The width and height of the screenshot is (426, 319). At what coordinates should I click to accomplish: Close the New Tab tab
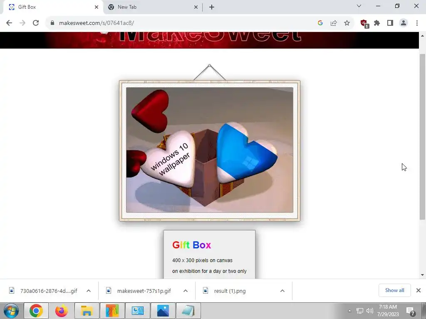tap(196, 7)
